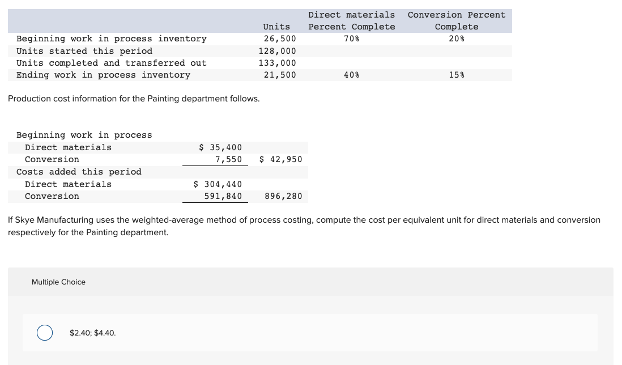Click the Beginning work in process heading
Viewport: 622px width, 365px height.
pos(84,135)
